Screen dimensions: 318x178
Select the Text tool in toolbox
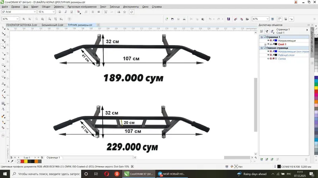click(x=3, y=83)
